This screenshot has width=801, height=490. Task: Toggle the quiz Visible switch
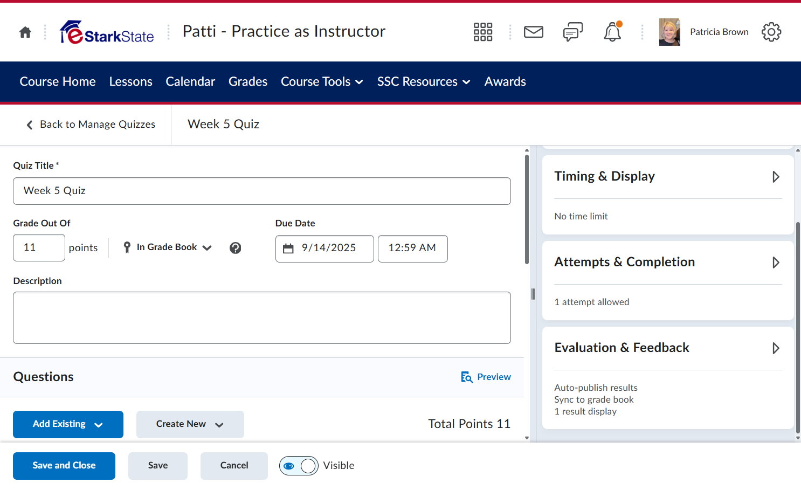click(299, 466)
